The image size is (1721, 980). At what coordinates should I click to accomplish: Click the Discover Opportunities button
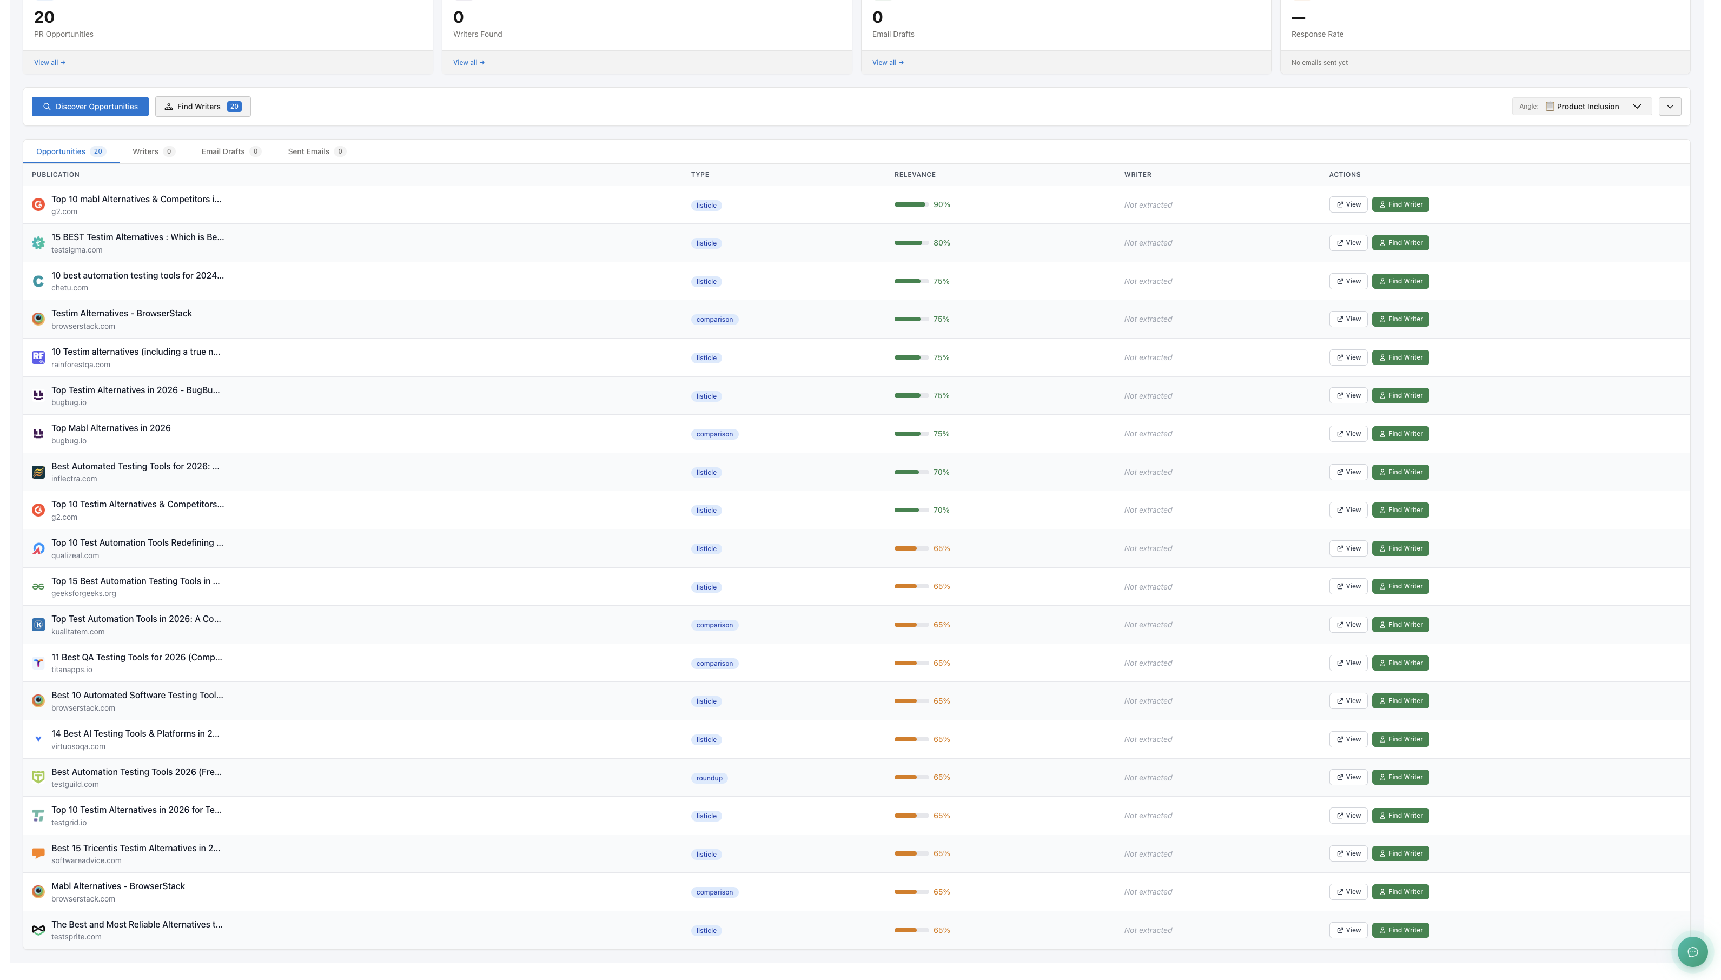coord(90,107)
